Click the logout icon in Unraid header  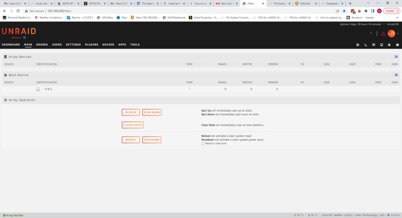(x=358, y=45)
